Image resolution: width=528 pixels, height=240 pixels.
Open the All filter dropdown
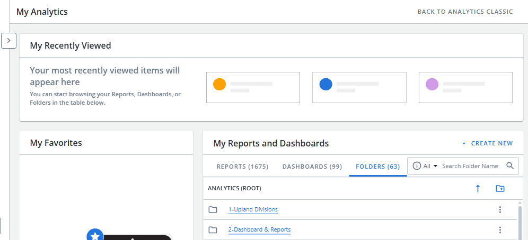pos(430,166)
